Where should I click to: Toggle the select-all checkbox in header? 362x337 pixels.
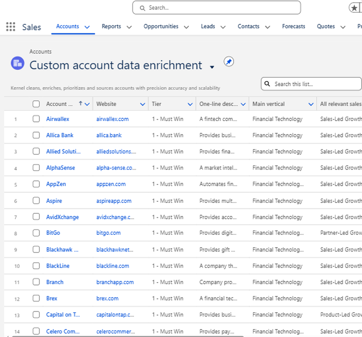[36, 104]
